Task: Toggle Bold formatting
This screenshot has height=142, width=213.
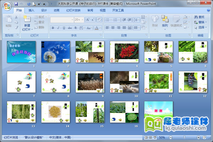Action: [53, 28]
